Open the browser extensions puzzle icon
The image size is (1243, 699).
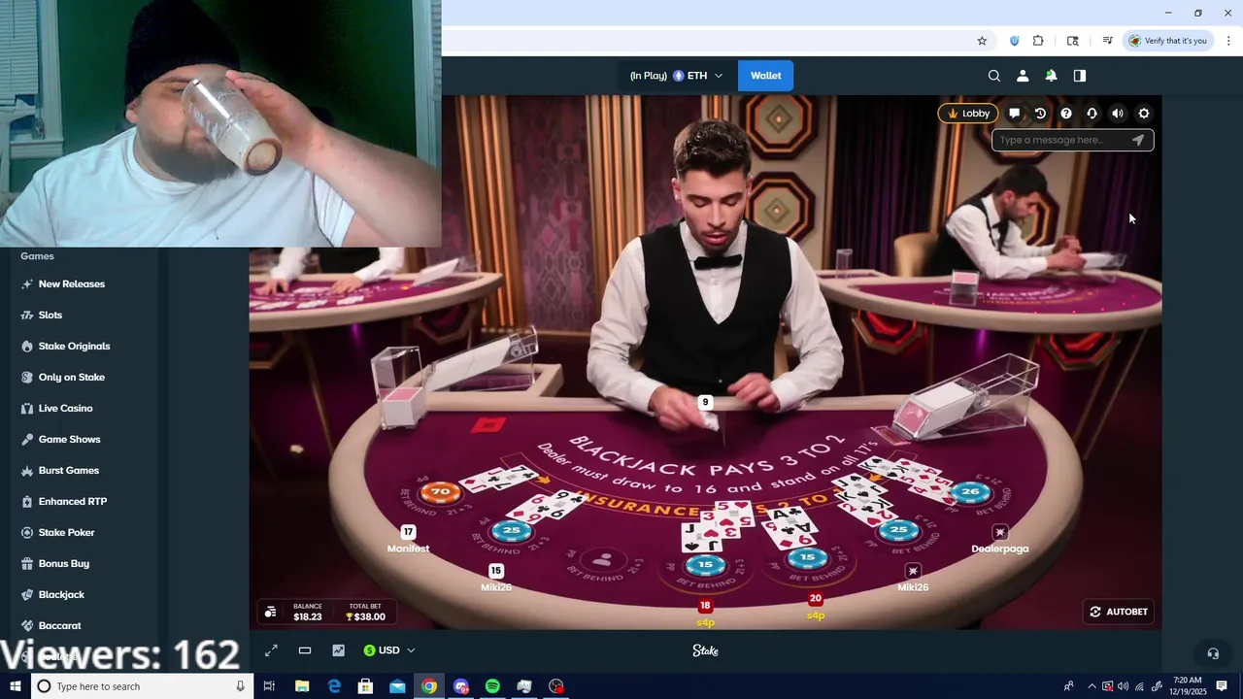click(1038, 41)
